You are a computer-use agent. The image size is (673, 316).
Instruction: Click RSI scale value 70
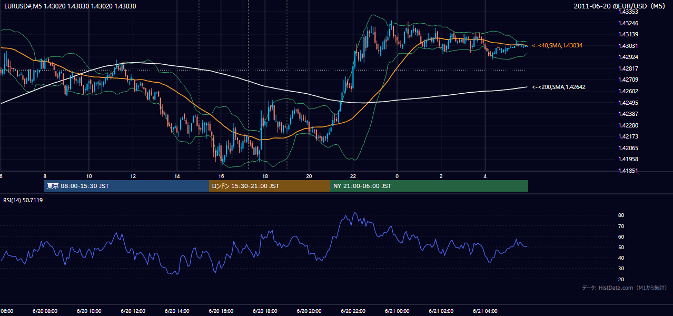[x=621, y=226]
